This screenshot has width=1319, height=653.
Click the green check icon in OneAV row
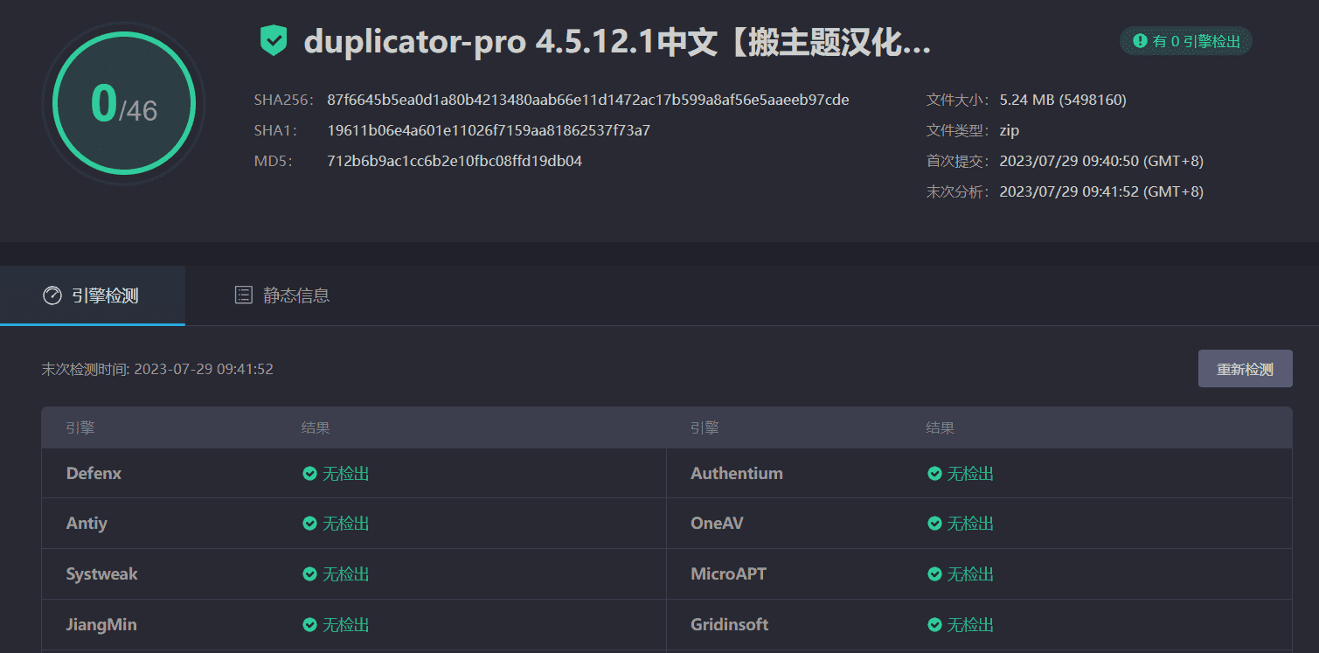(934, 524)
